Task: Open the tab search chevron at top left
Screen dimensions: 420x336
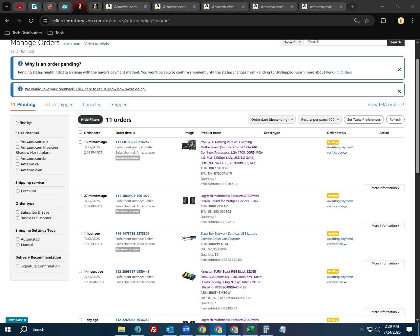Action: click(x=6, y=7)
